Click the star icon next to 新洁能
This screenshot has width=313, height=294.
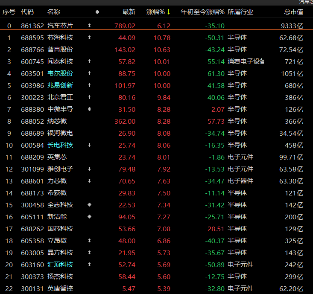(89, 217)
